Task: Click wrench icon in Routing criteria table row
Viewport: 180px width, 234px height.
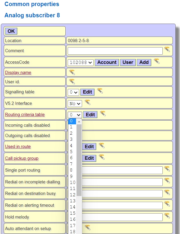Action: pyautogui.click(x=103, y=114)
